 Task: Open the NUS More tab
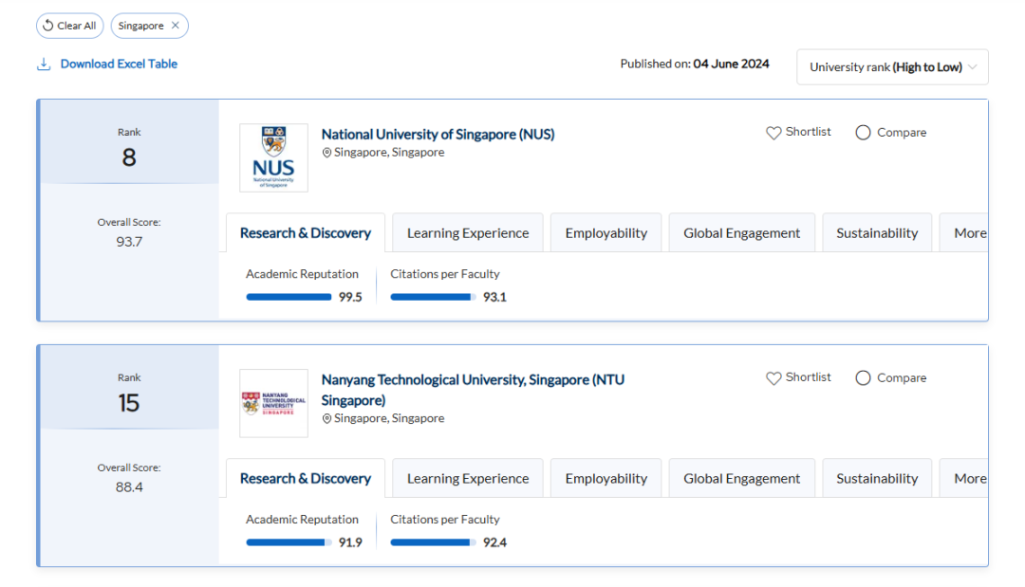(963, 232)
